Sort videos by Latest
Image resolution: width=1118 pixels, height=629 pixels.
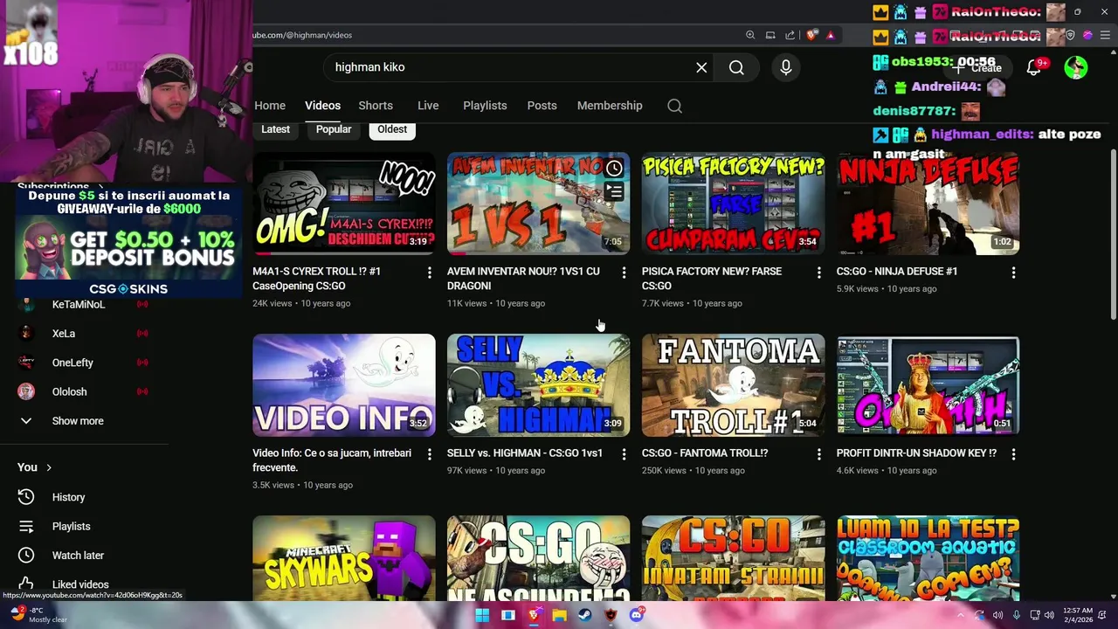click(275, 129)
